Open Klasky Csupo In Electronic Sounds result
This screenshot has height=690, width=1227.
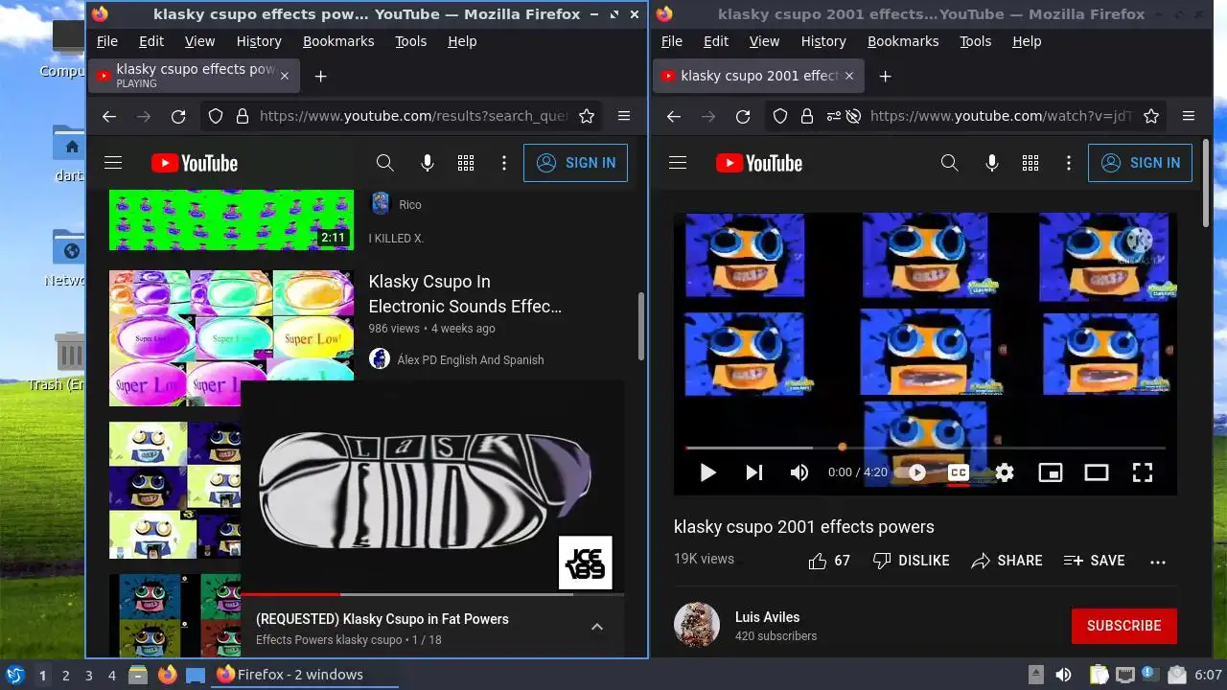[x=466, y=294]
